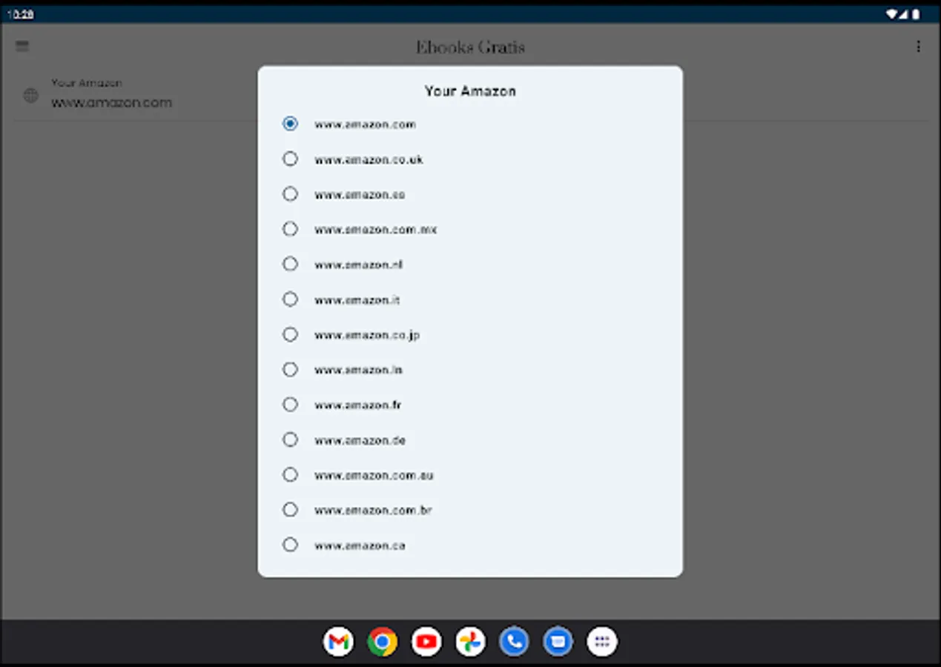The width and height of the screenshot is (941, 667).
Task: Click the www.amazon.co.uk label text
Action: pos(369,159)
